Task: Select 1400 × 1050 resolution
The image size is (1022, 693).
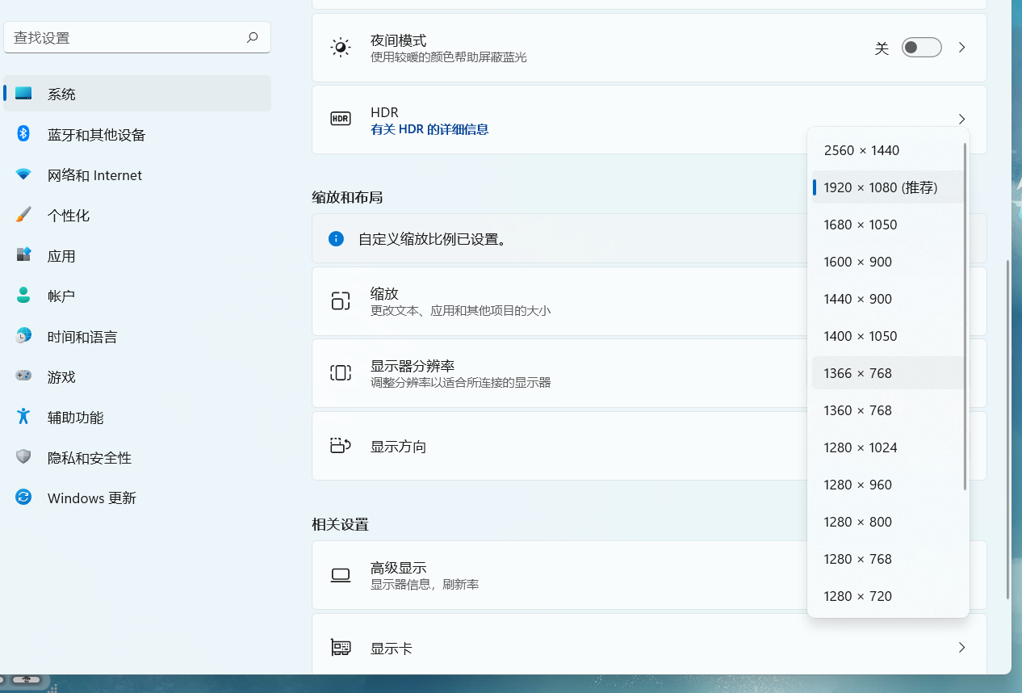Action: [x=888, y=336]
